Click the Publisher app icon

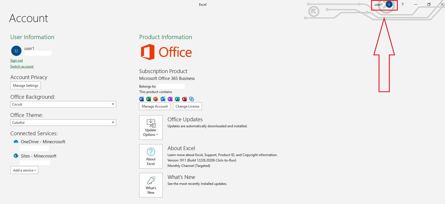177,99
